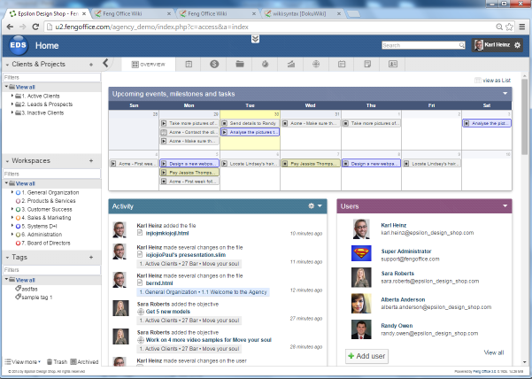The height and width of the screenshot is (379, 532).
Task: Click the view as List link
Action: tap(494, 80)
